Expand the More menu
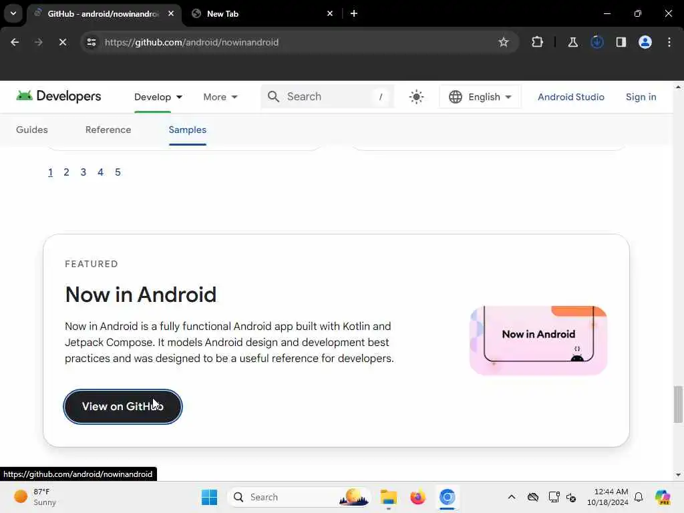684x513 pixels. [220, 97]
